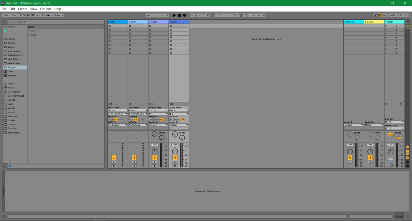Launch Master scene 5

tap(386, 41)
